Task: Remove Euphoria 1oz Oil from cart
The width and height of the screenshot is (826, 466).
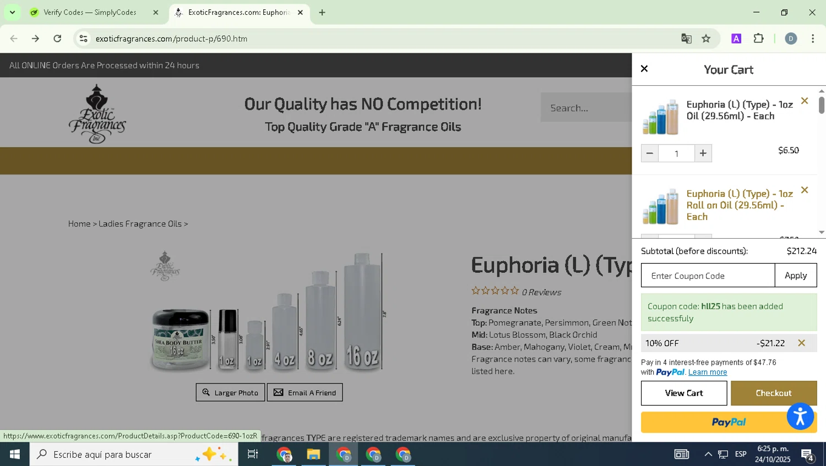Action: pos(805,101)
